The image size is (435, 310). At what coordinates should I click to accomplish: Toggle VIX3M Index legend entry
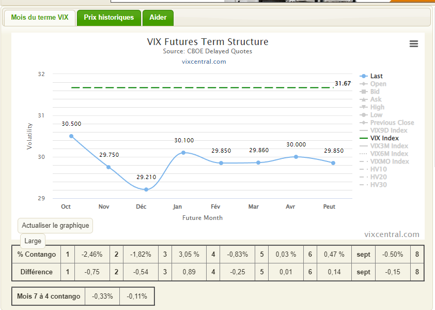384,146
